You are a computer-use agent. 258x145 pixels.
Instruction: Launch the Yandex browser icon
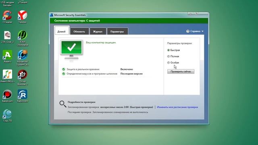23,17
